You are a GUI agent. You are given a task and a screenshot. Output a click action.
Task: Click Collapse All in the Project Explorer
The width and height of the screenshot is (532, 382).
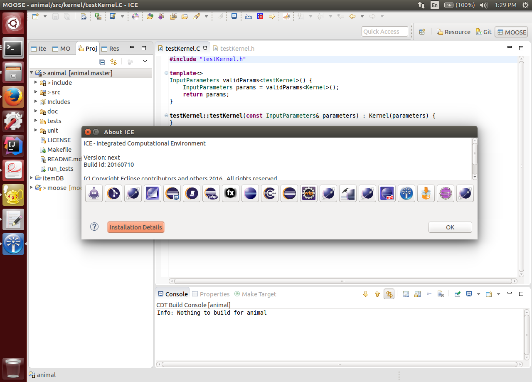coord(102,62)
